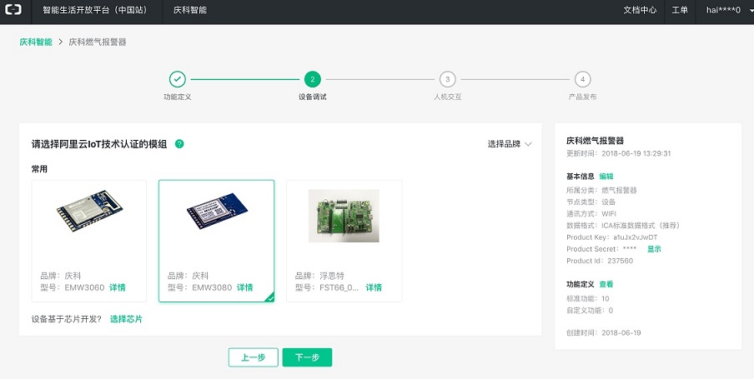Click 显示 to reveal Product Secret
The width and height of the screenshot is (754, 379).
(654, 249)
